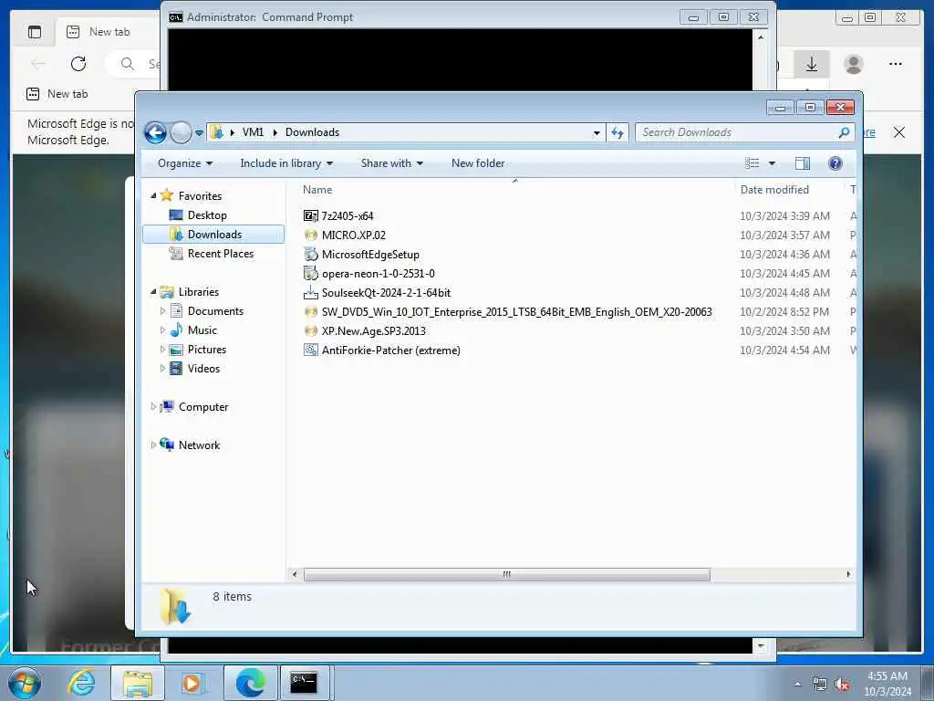Screen dimensions: 934x701
Task: Collapse the Libraries group
Action: (x=153, y=291)
